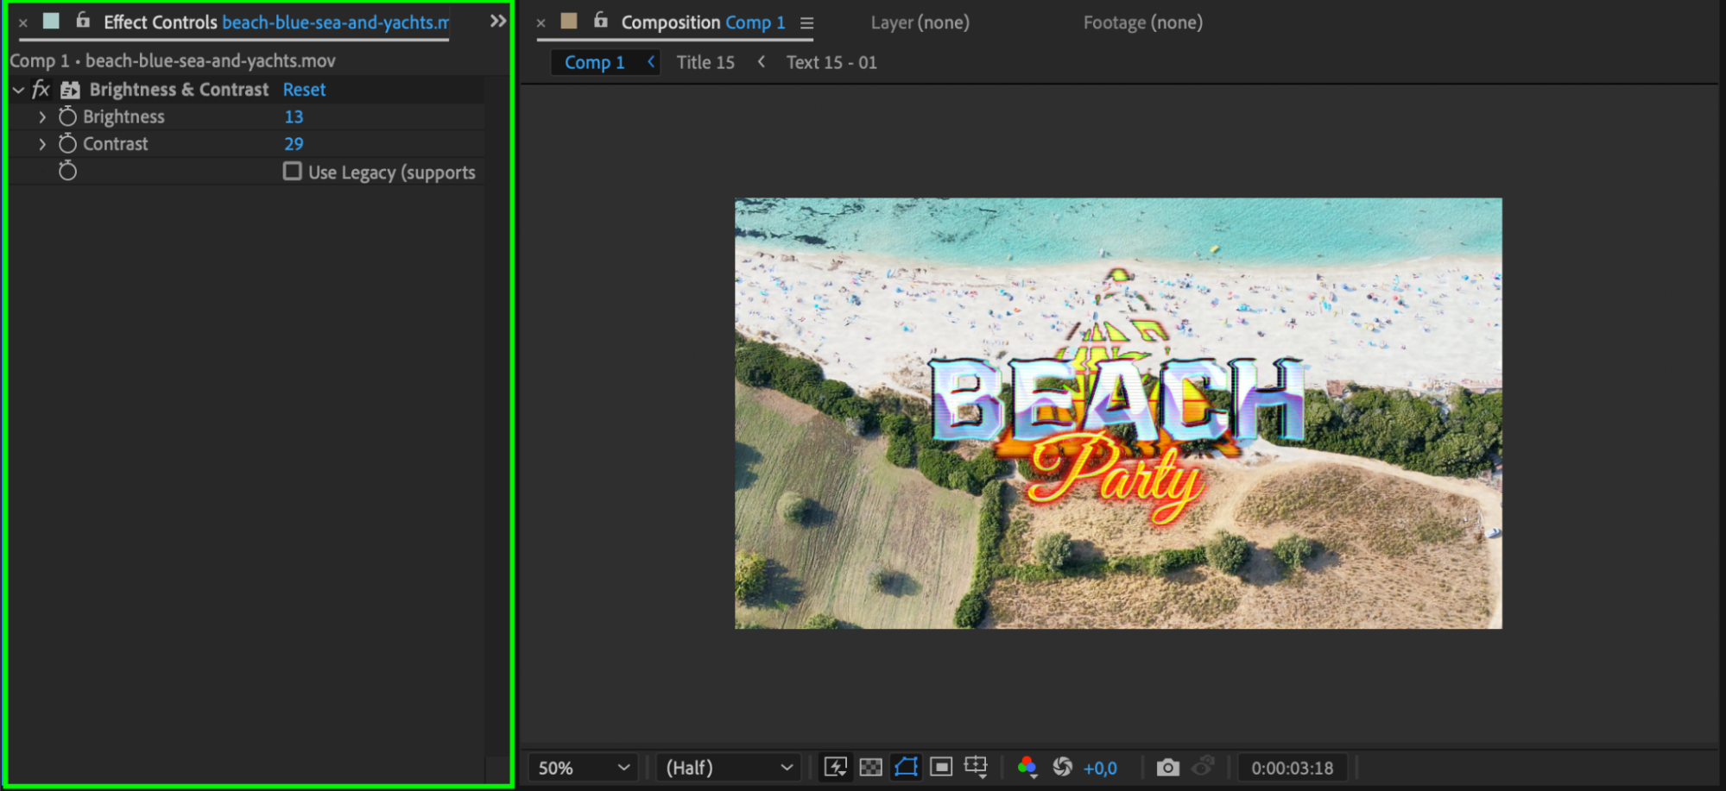The image size is (1726, 791).
Task: Expand the Brightness property
Action: 42,116
